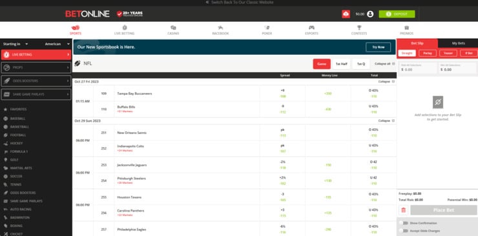Choose Parlay bet type
478x236 pixels.
pos(428,54)
